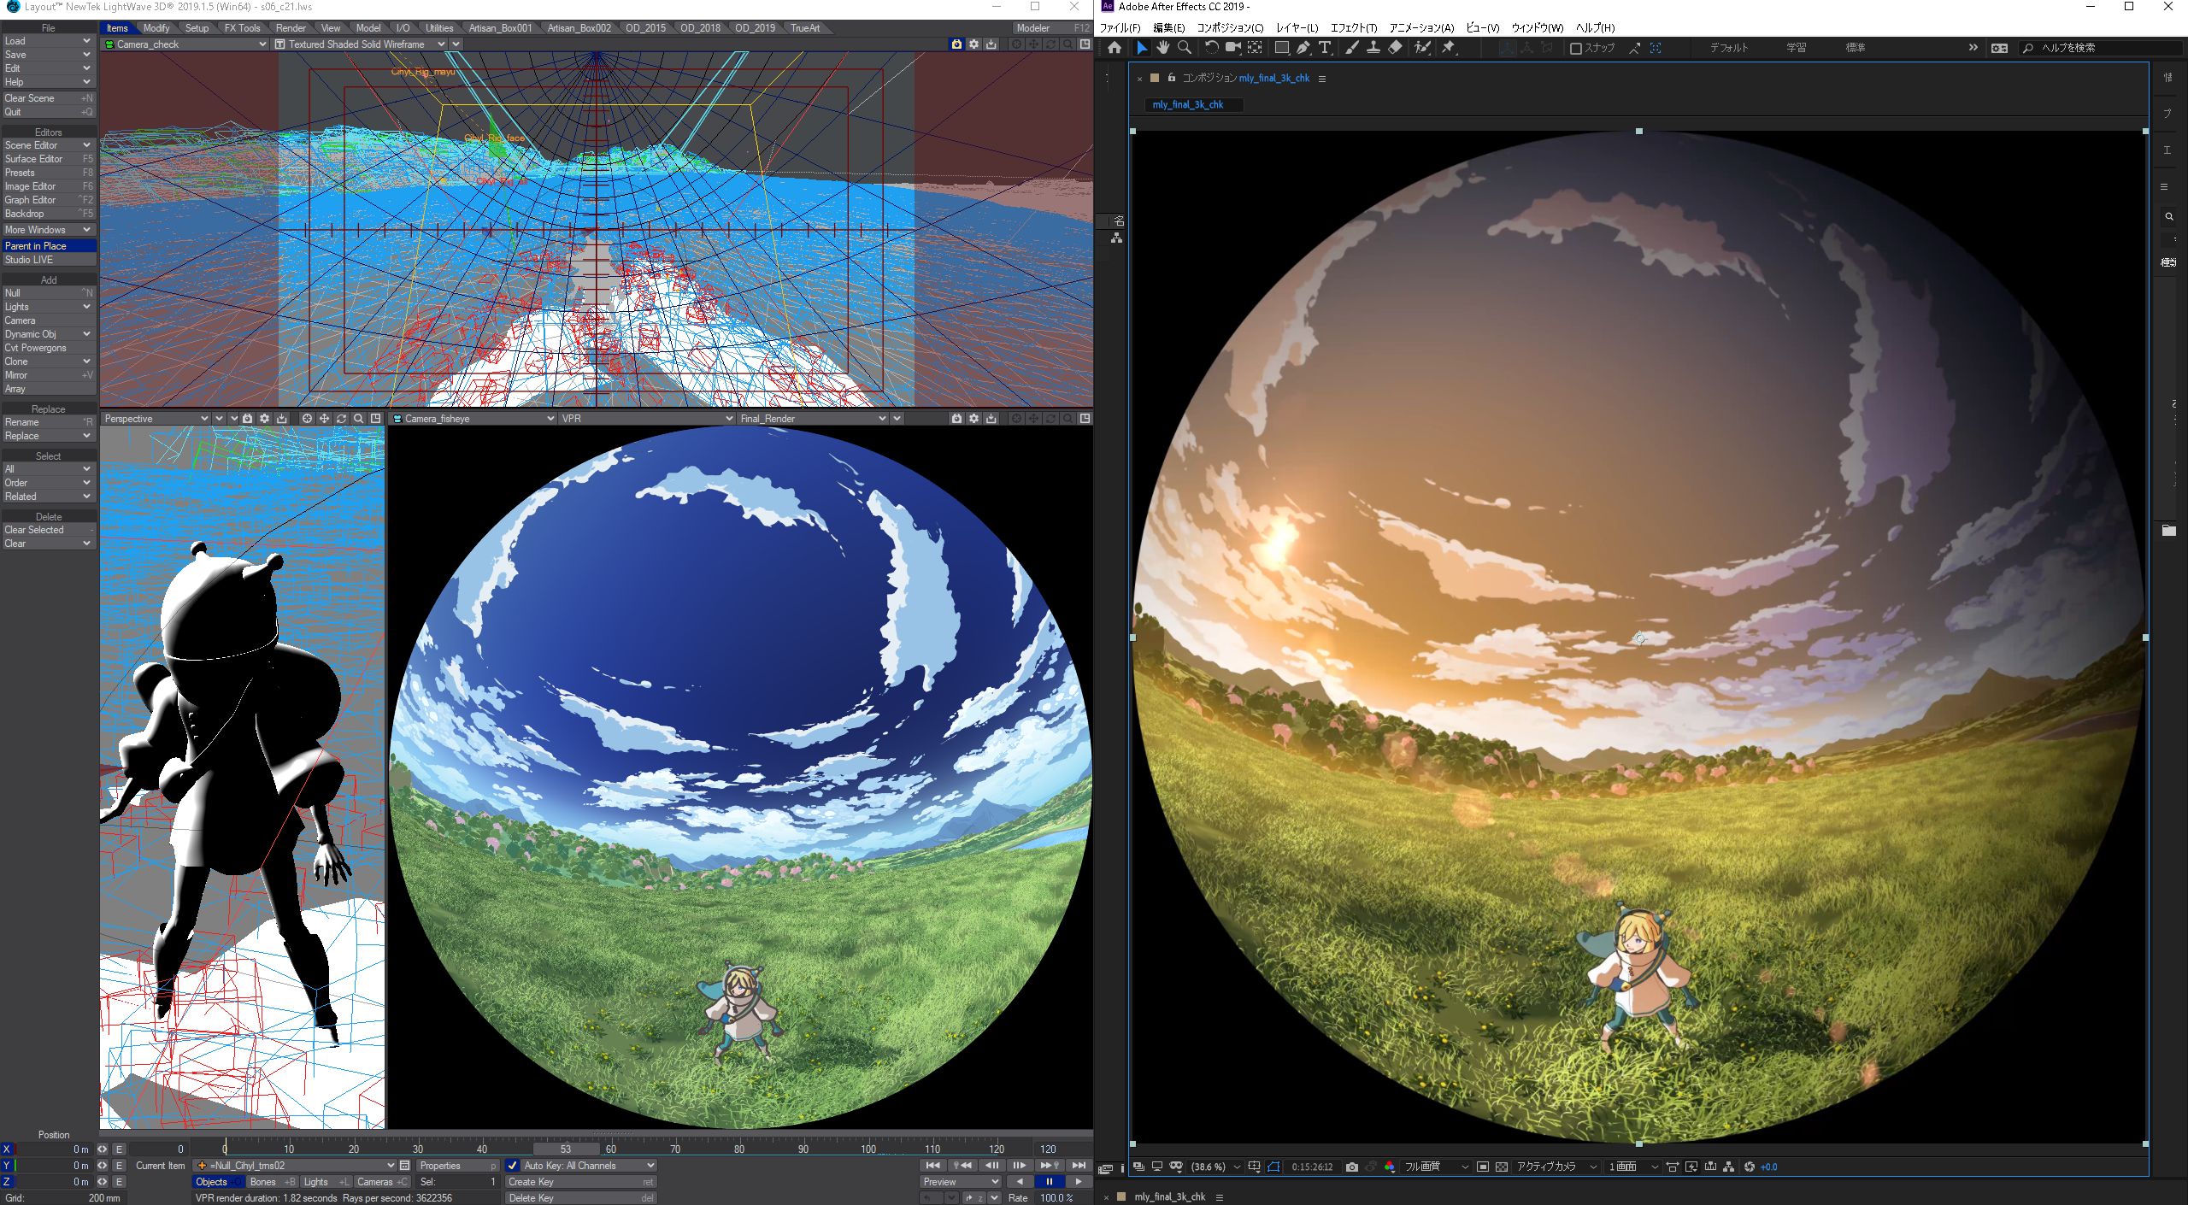Open the 38.6% magnification dropdown
The image size is (2188, 1205).
tap(1215, 1167)
